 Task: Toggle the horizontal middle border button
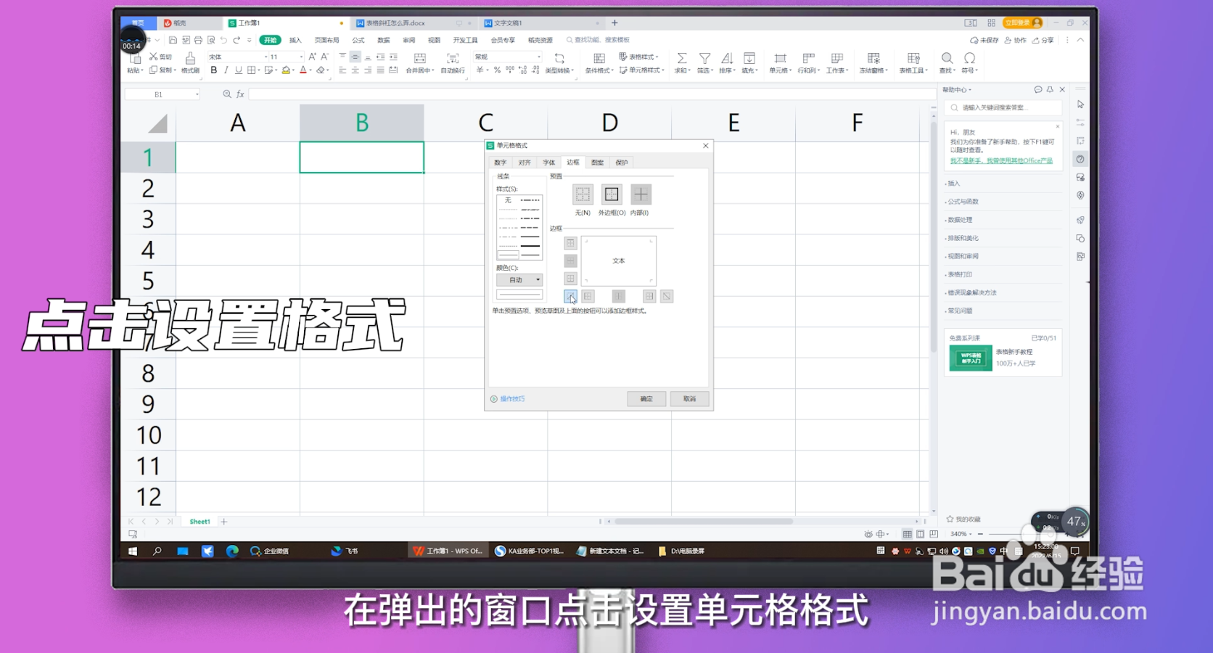[x=570, y=260]
